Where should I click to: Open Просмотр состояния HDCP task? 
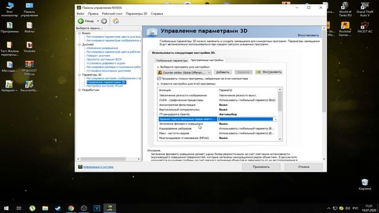coord(104,59)
